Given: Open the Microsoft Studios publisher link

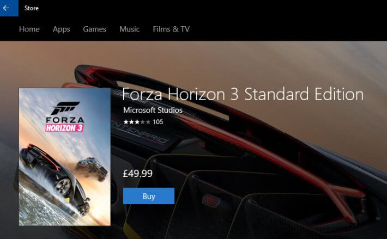Looking at the screenshot, I should point(153,110).
